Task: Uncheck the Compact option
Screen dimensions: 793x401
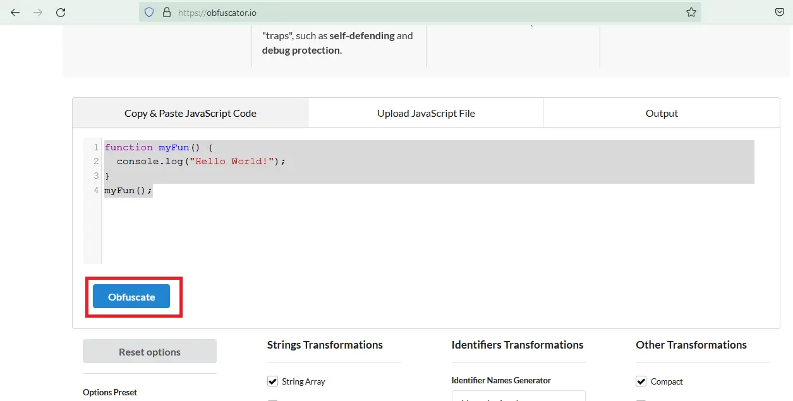Action: (641, 381)
